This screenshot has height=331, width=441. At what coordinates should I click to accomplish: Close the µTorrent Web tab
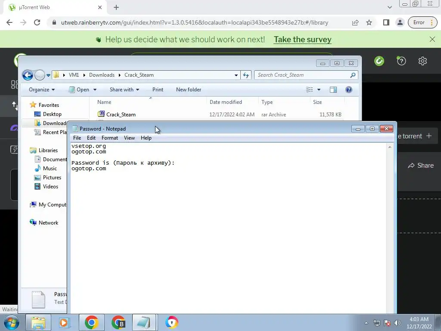click(x=100, y=8)
